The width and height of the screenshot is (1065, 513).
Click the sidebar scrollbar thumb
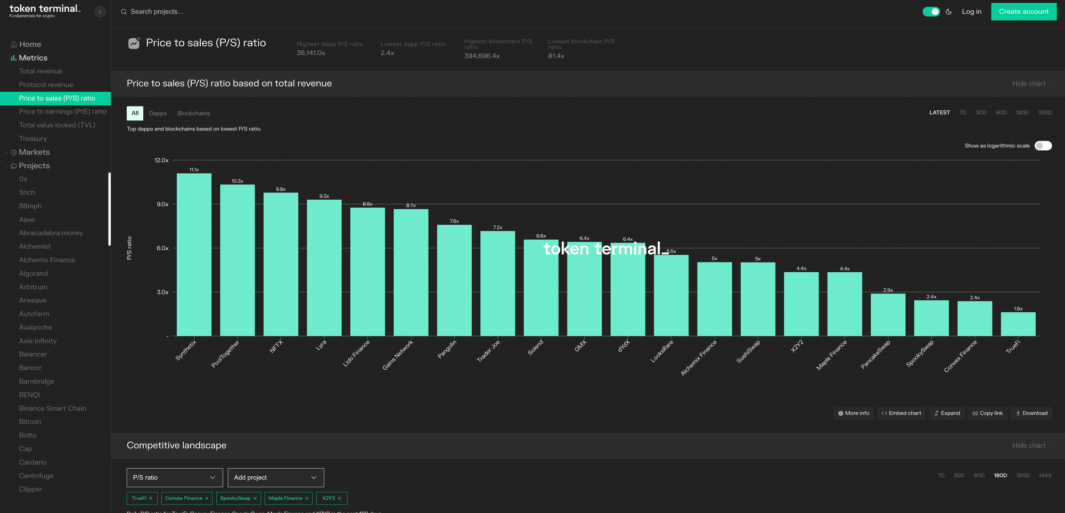pyautogui.click(x=109, y=209)
